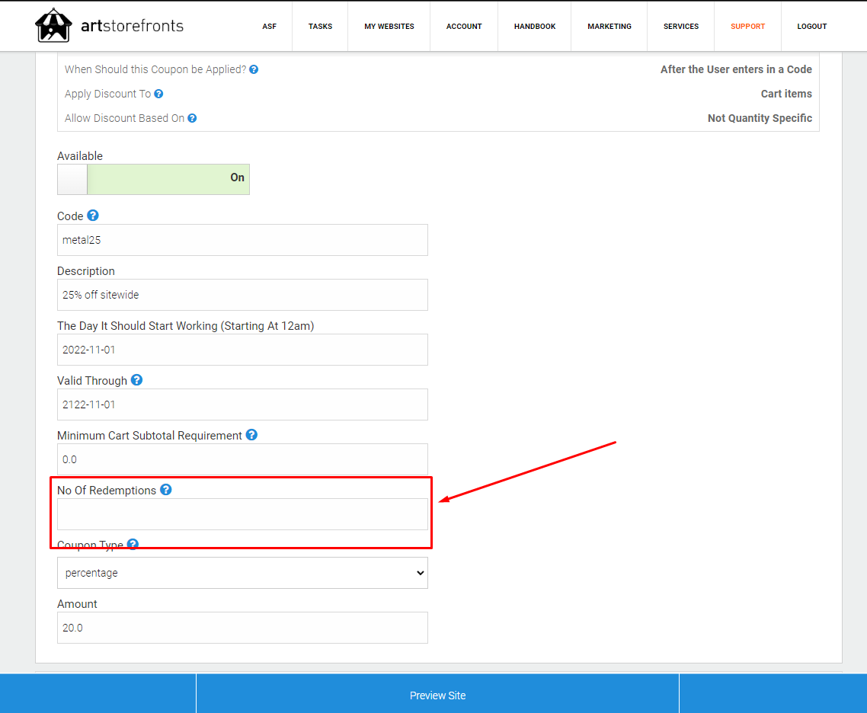Click into the Code field containing metal25

click(242, 240)
